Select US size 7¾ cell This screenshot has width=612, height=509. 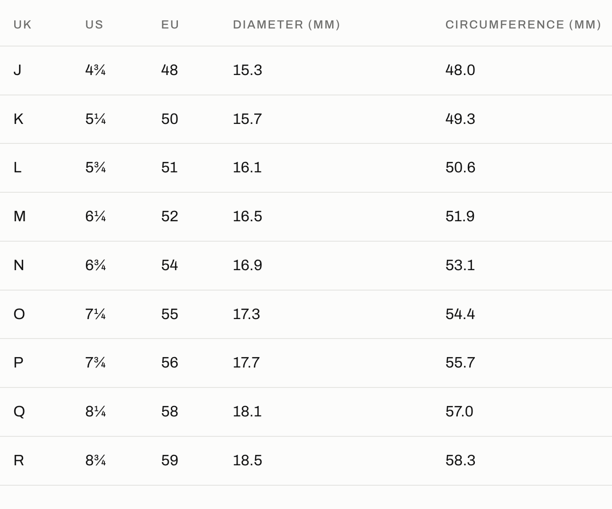pos(96,363)
